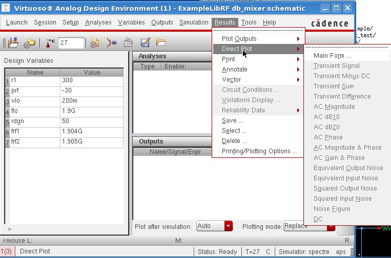
Task: Choose Transient Signal from Direct Plot
Action: [x=347, y=65]
